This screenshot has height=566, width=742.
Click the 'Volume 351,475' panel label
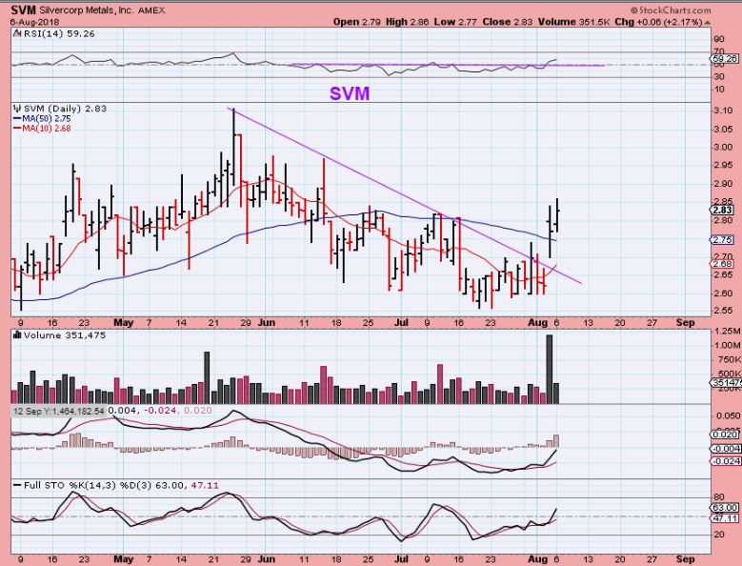tap(65, 335)
